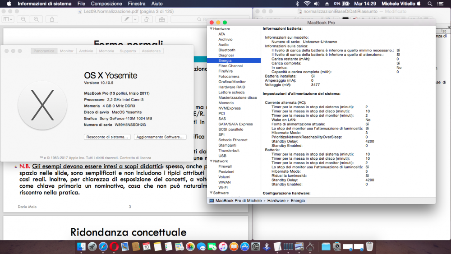Click MacBook Pro di Michele in path bar
Image resolution: width=451 pixels, height=254 pixels.
click(239, 200)
